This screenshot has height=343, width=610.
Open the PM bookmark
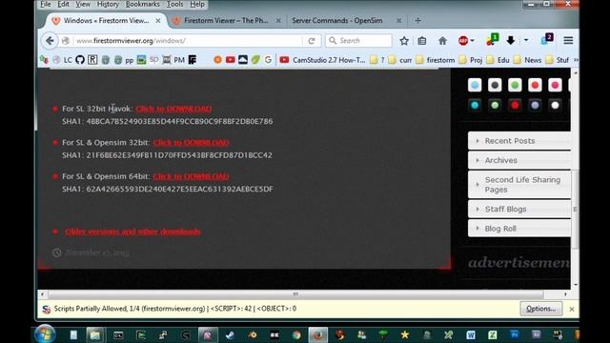(x=179, y=60)
